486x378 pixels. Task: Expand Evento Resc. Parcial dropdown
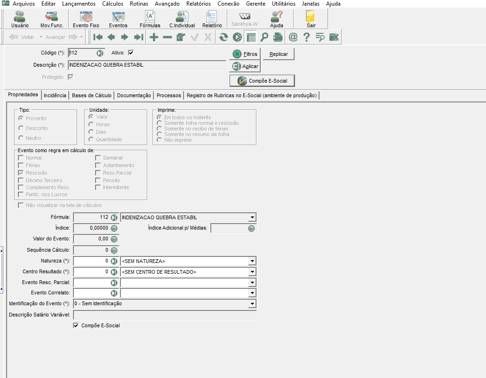[252, 283]
